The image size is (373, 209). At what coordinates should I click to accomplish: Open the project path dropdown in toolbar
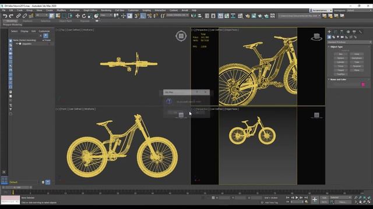click(x=299, y=16)
